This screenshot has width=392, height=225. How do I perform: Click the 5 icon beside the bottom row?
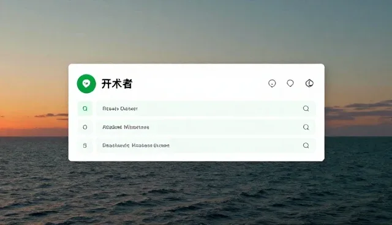coord(85,146)
